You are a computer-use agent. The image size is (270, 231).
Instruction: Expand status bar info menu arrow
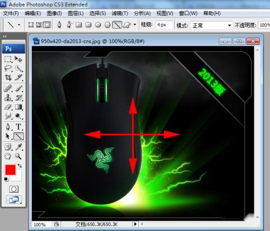point(135,224)
